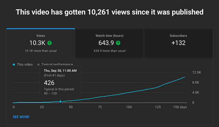Viewport: 219px width, 127px height.
Task: Click the blue 'This video' legend dot
Action: point(14,64)
